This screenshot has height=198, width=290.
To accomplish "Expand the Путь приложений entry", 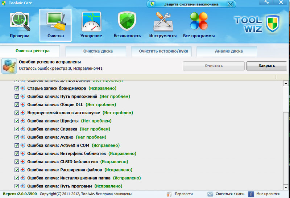I will (23, 96).
